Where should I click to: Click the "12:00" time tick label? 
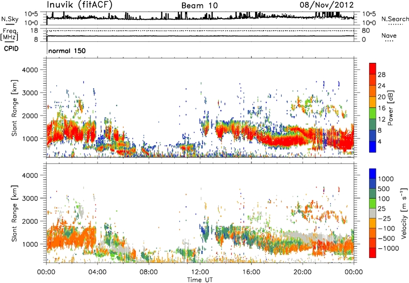[200, 272]
